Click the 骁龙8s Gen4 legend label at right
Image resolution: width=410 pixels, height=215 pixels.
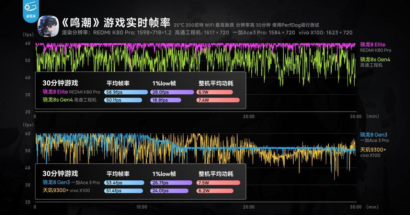[x=375, y=60]
